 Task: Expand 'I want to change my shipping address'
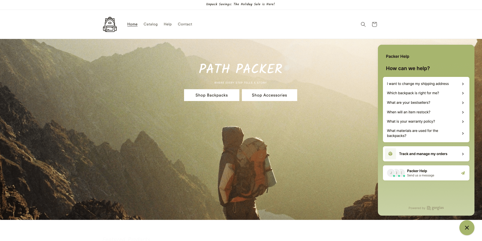click(426, 84)
